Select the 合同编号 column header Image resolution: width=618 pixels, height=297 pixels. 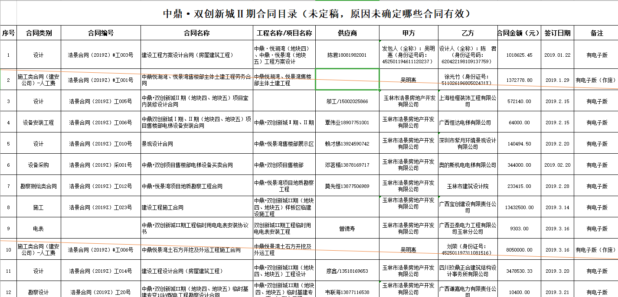[101, 33]
